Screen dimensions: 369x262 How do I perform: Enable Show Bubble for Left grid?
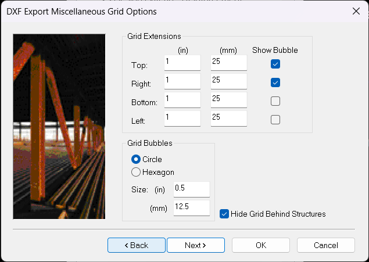(275, 120)
